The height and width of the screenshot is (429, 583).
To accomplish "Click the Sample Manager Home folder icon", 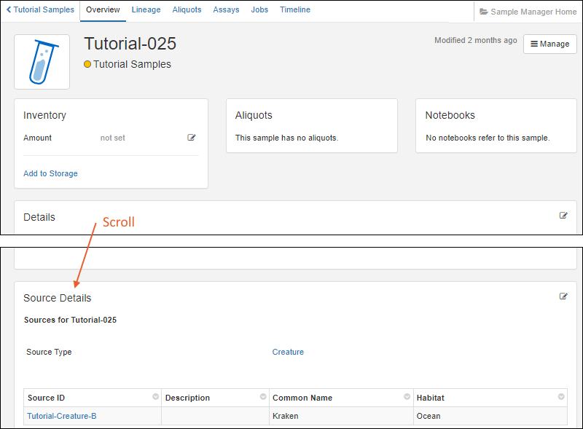I will pos(484,12).
